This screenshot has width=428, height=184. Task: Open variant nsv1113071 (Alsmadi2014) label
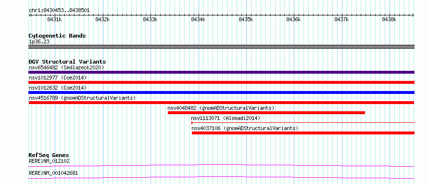pyautogui.click(x=226, y=118)
